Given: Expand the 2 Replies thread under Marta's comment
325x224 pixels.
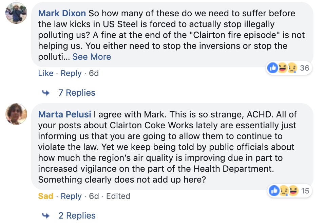Looking at the screenshot, I should tap(77, 215).
